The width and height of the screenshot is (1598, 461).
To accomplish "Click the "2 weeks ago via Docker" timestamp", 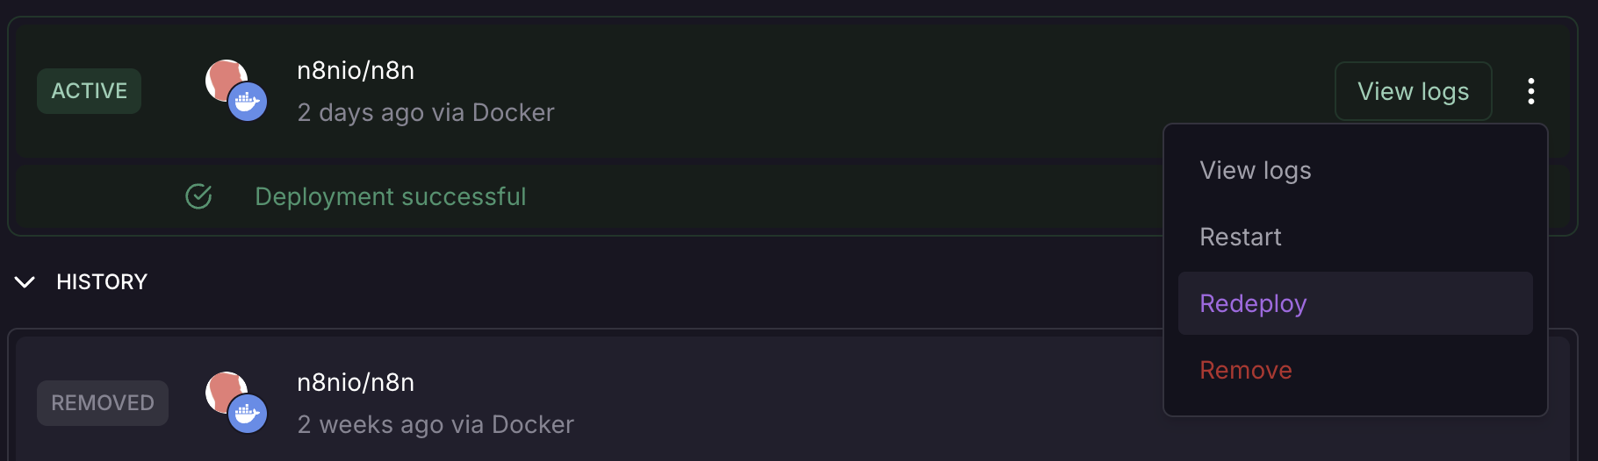I will point(435,424).
